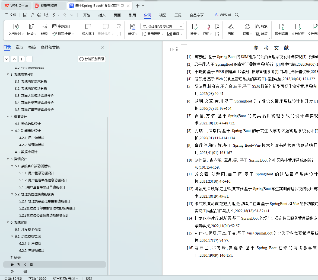
Task: Select 4.3 数据库设计 entry
Action: 55,152
